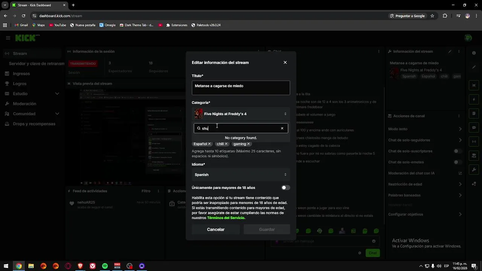Screen dimensions: 482x271
Task: Open the emoji picker in chat input
Action: click(x=374, y=241)
